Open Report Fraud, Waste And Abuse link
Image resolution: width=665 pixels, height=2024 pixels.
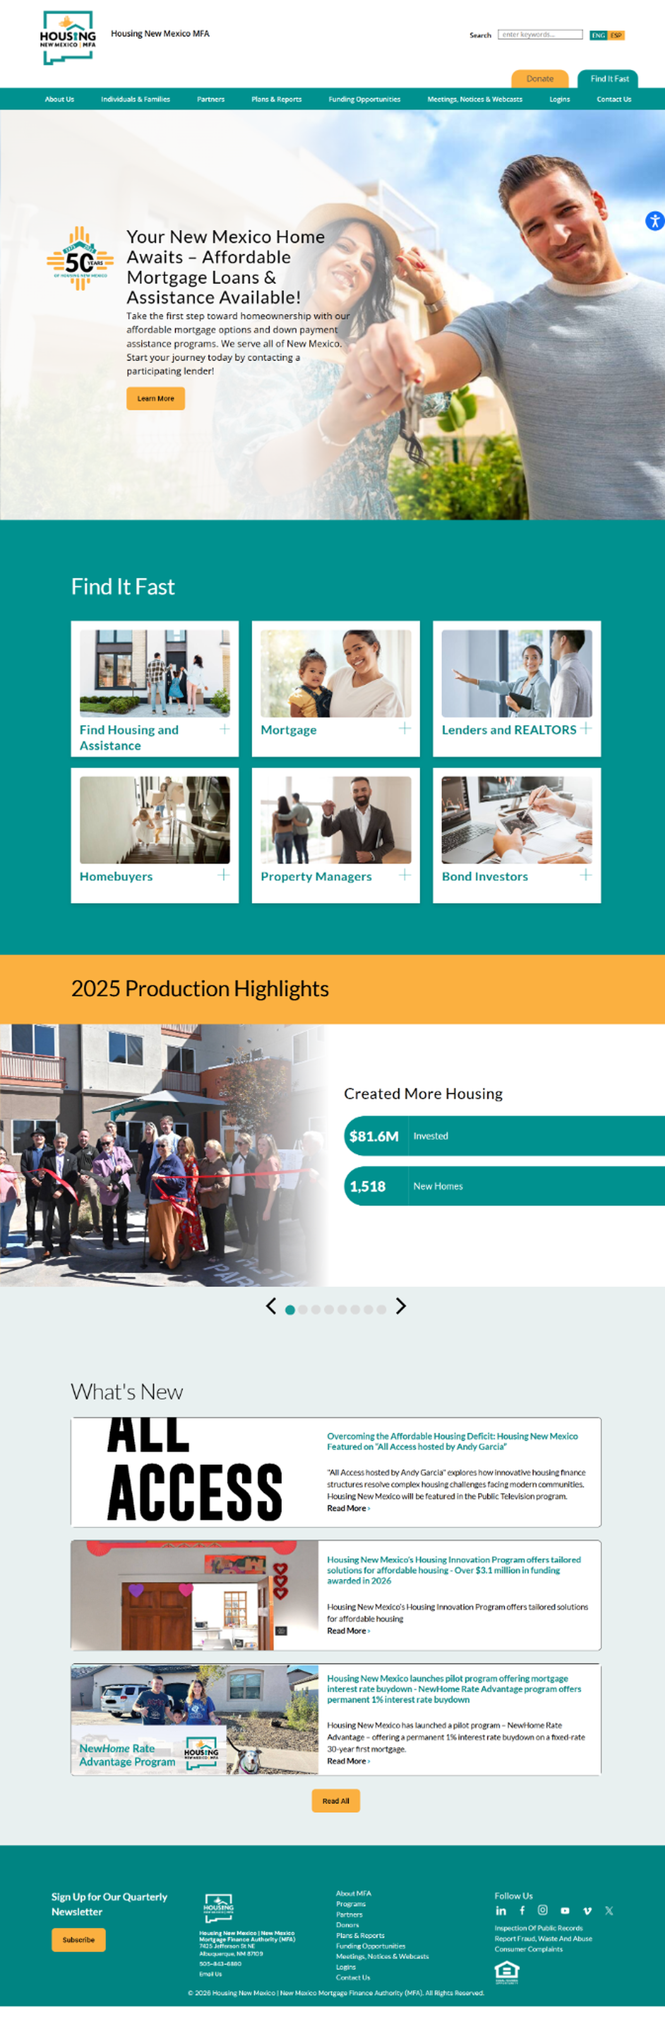click(543, 1938)
